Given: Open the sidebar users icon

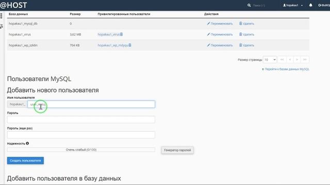Looking at the screenshot, I should [x=2, y=26].
